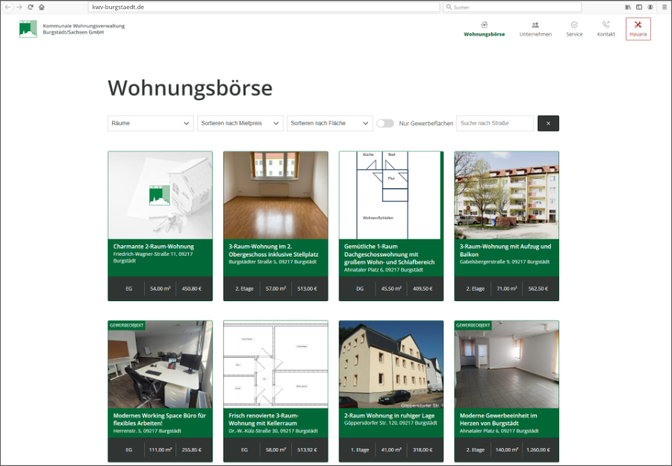The height and width of the screenshot is (466, 672).
Task: Click the Wohnungsbörse page heading
Action: (x=190, y=88)
